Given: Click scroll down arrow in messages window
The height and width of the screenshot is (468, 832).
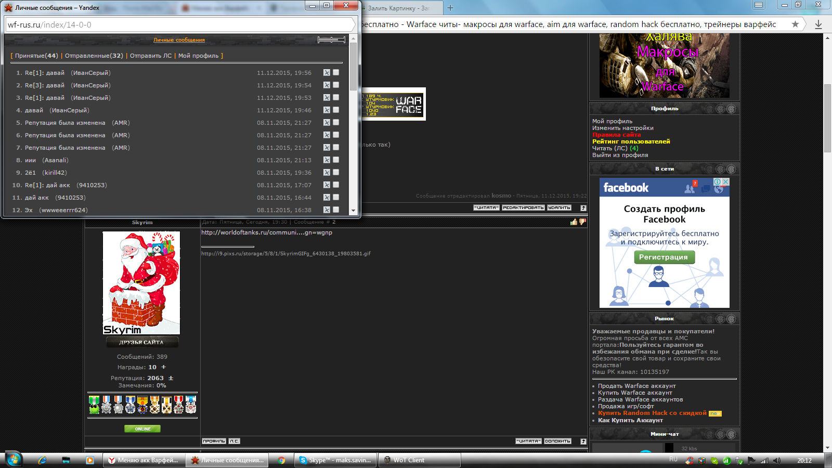Looking at the screenshot, I should click(354, 211).
